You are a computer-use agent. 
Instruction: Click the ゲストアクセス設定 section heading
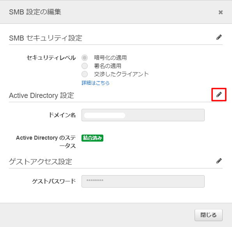[x=41, y=161]
